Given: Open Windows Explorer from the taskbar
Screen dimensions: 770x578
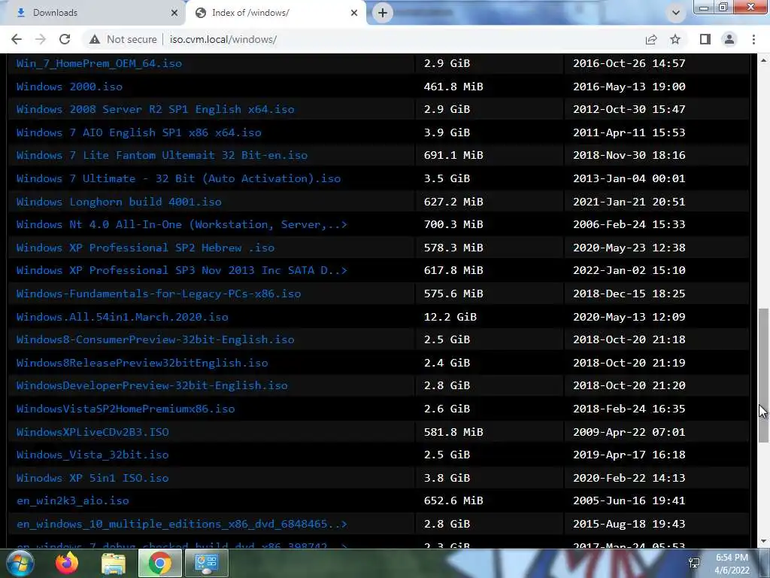Looking at the screenshot, I should coord(114,563).
